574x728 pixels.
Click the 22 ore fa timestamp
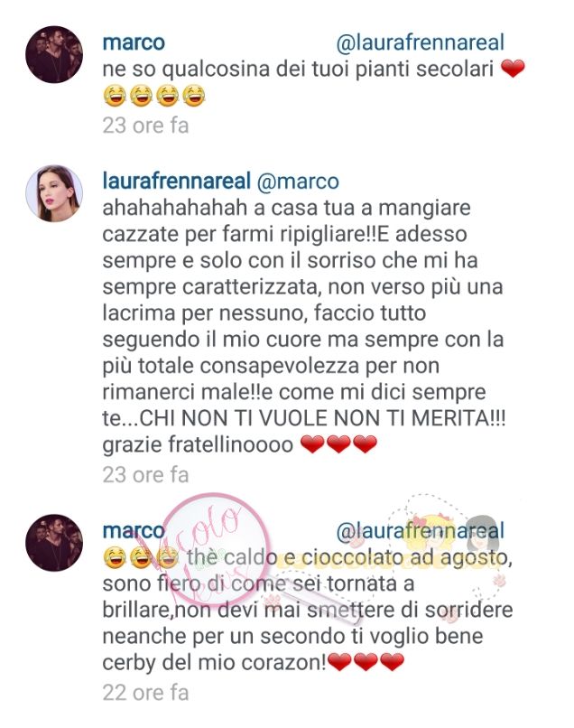tap(145, 693)
